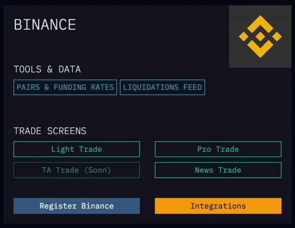Click the orange Integrations button

pos(218,206)
